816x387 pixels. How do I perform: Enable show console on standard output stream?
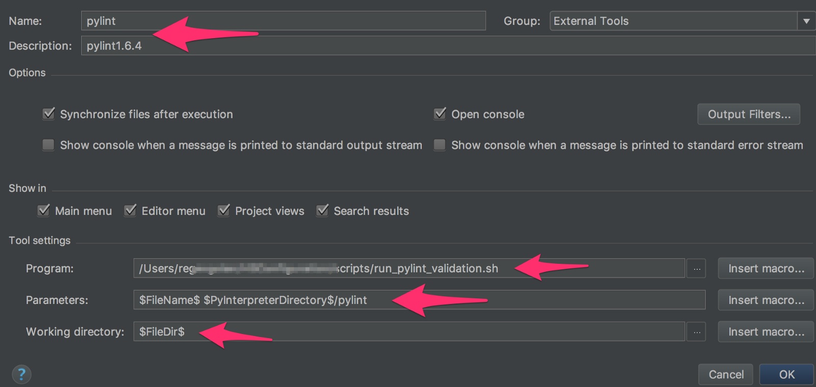tap(48, 145)
